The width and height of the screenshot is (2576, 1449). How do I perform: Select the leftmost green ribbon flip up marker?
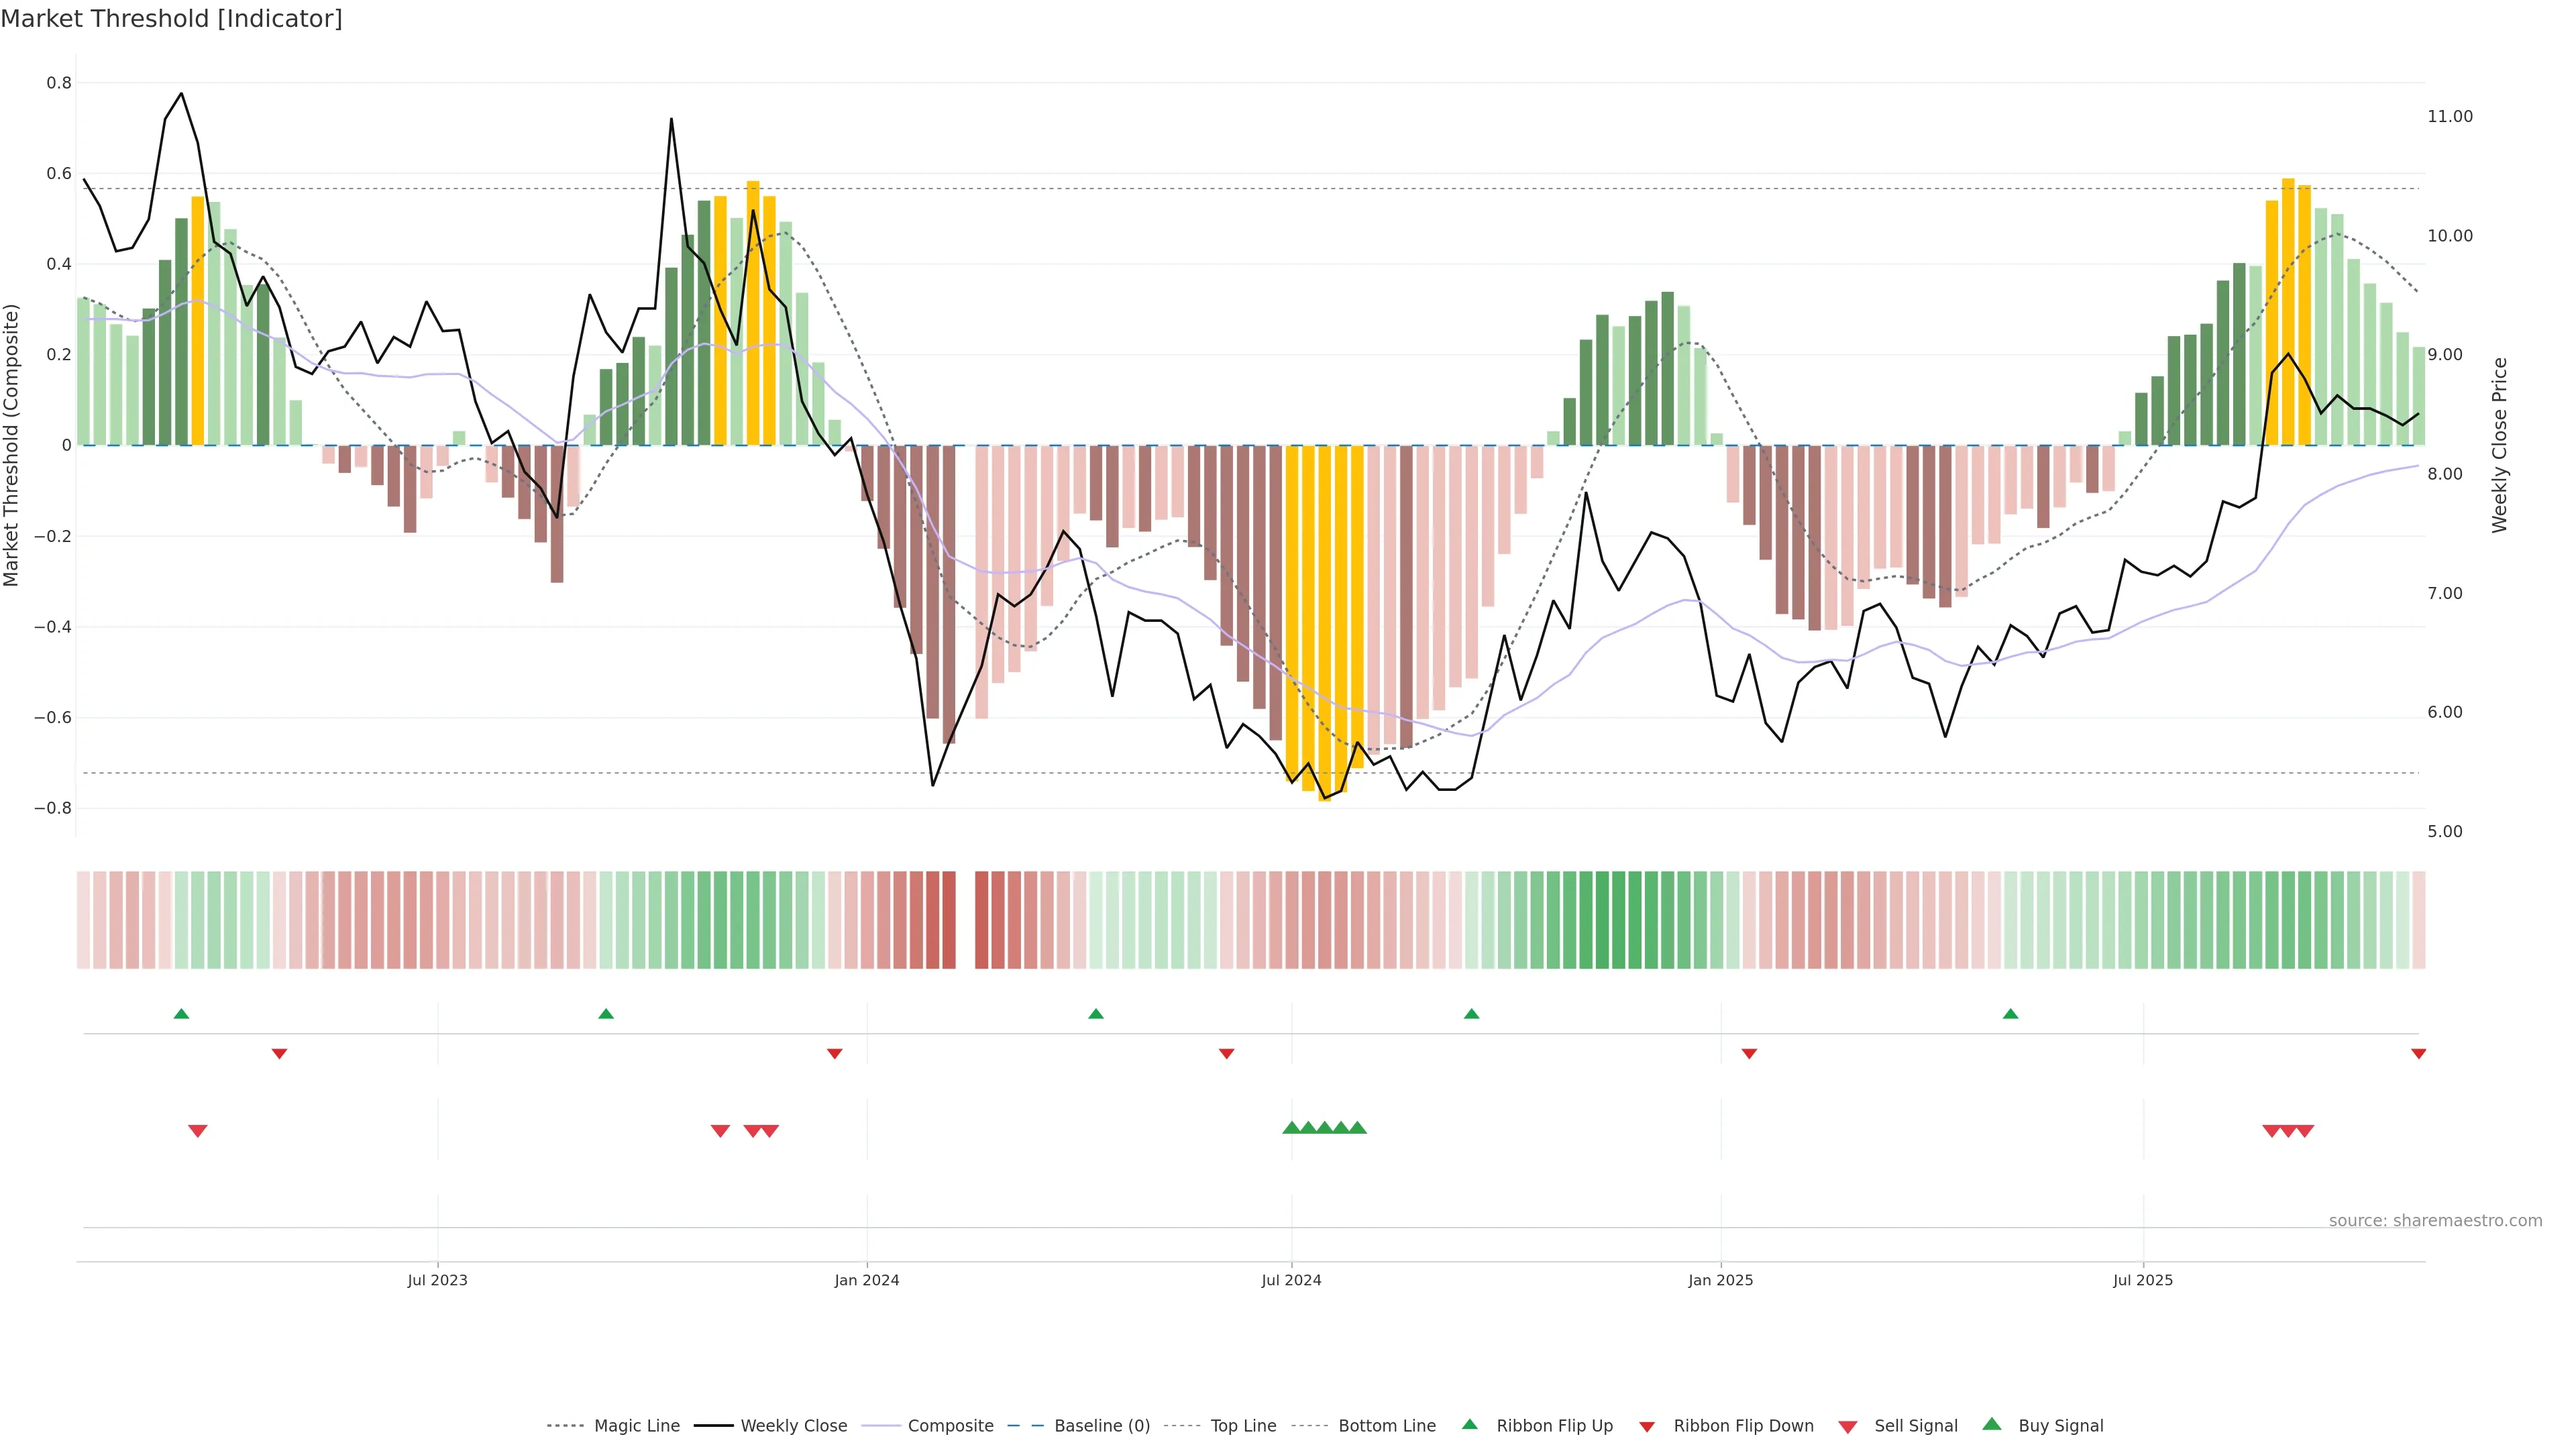click(181, 1014)
